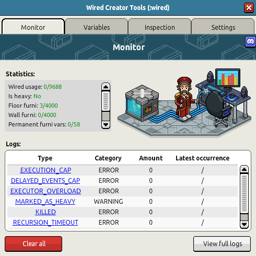Open the DELAYED_EVENTS_CAP log link
Viewport: 256px width, 256px height.
tap(45, 181)
